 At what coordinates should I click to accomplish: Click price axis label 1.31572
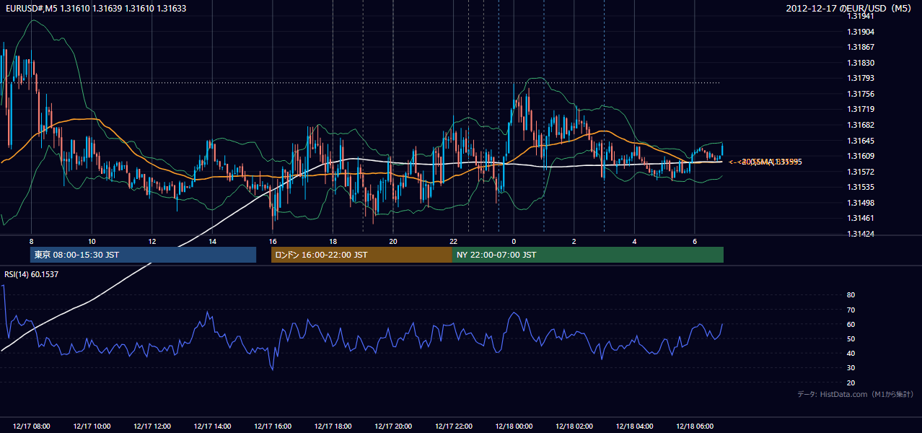tap(861, 172)
